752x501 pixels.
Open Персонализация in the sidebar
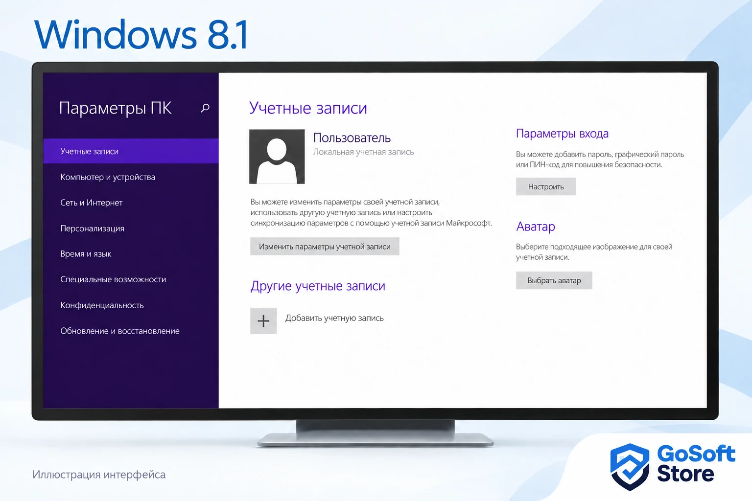(x=131, y=228)
